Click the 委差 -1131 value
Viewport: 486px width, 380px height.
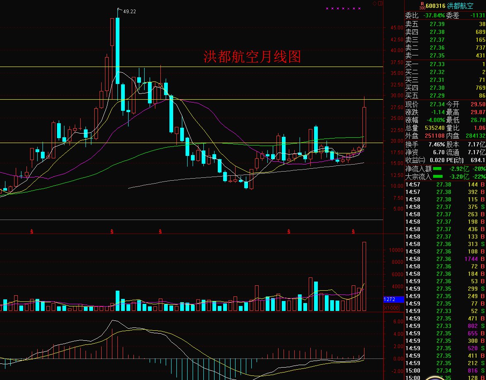pyautogui.click(x=477, y=16)
